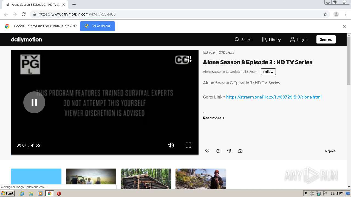Open a new browser tab
Screen dimensions: 351x197
pos(74,5)
